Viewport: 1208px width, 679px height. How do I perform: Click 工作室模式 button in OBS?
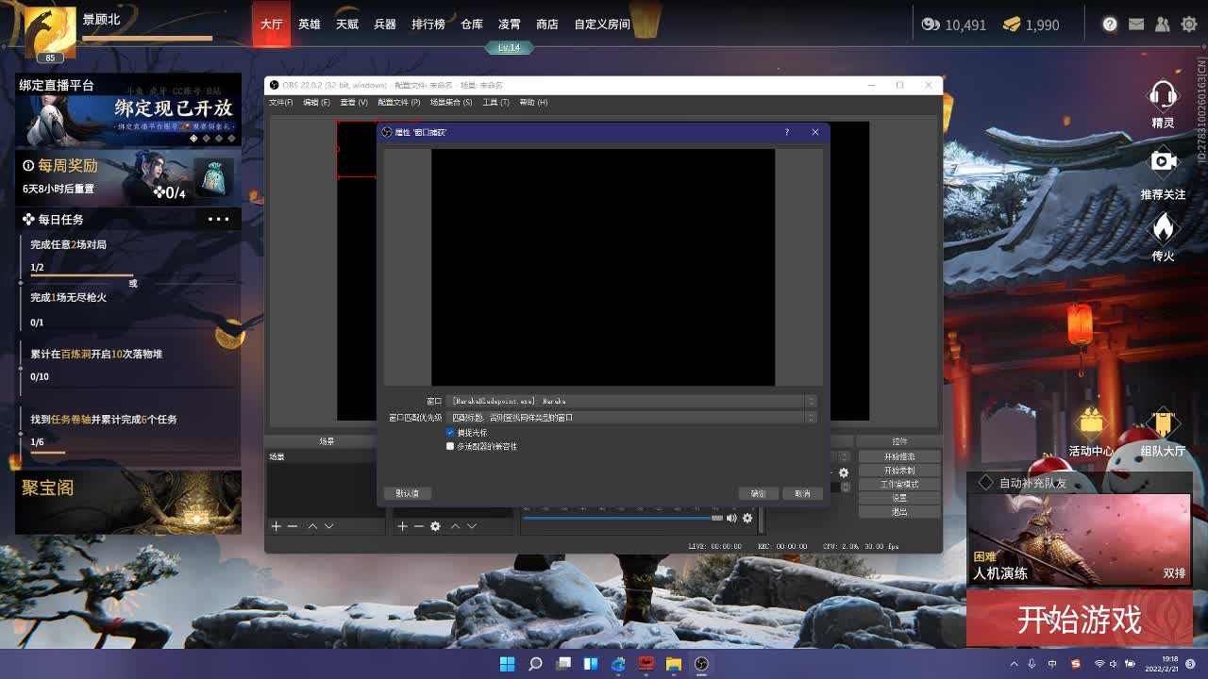[x=899, y=484]
